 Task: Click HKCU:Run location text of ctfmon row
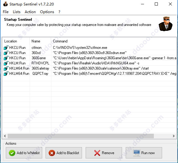point(17,48)
